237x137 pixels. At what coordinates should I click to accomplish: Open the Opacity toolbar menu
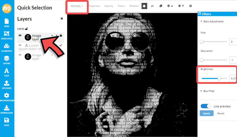(x=109, y=6)
